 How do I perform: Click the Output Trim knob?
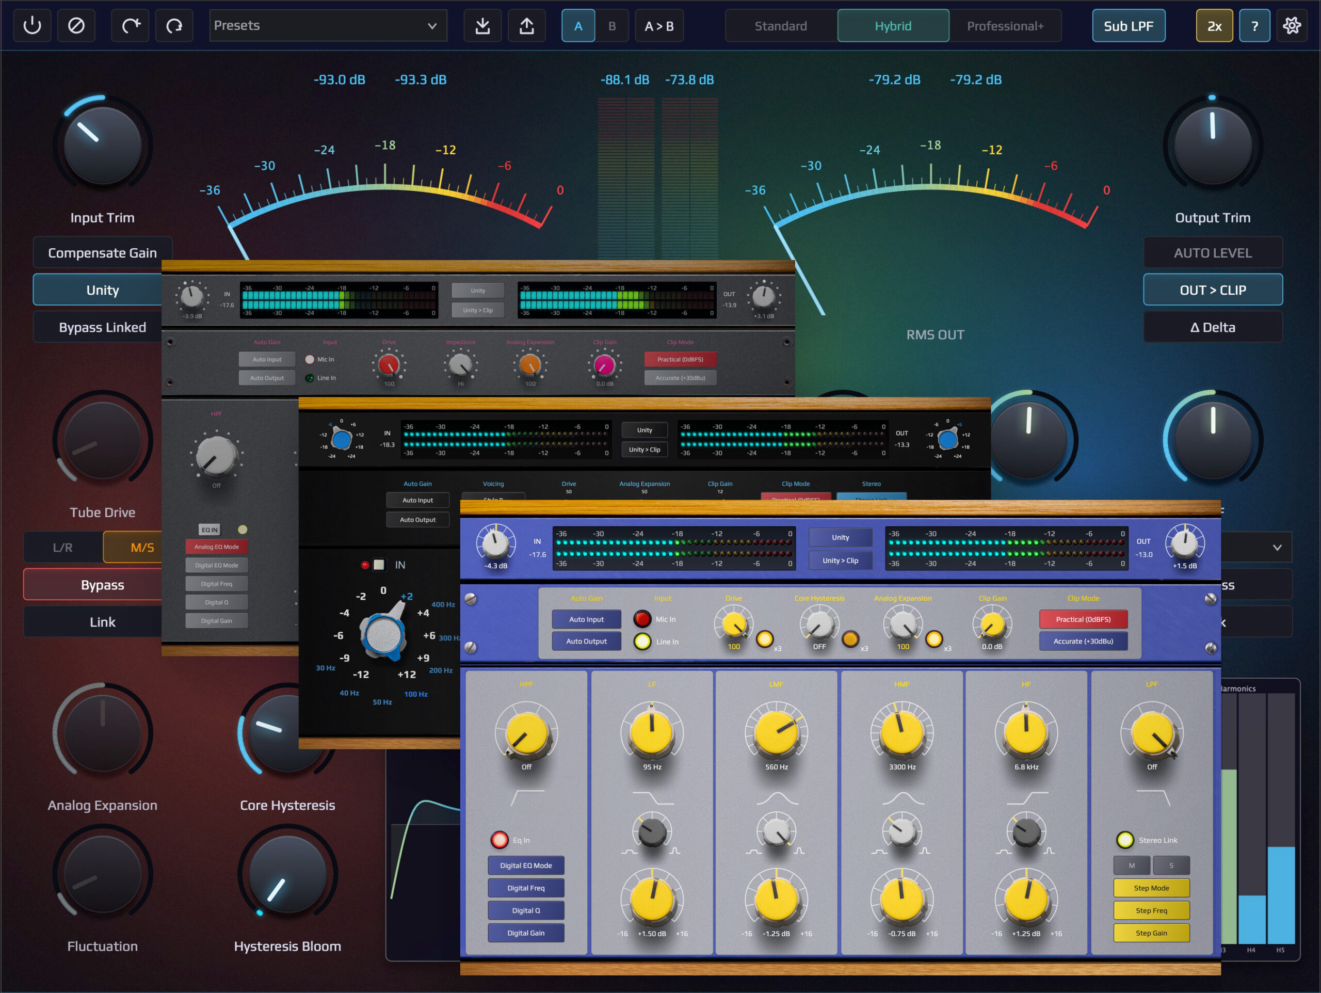click(1213, 145)
